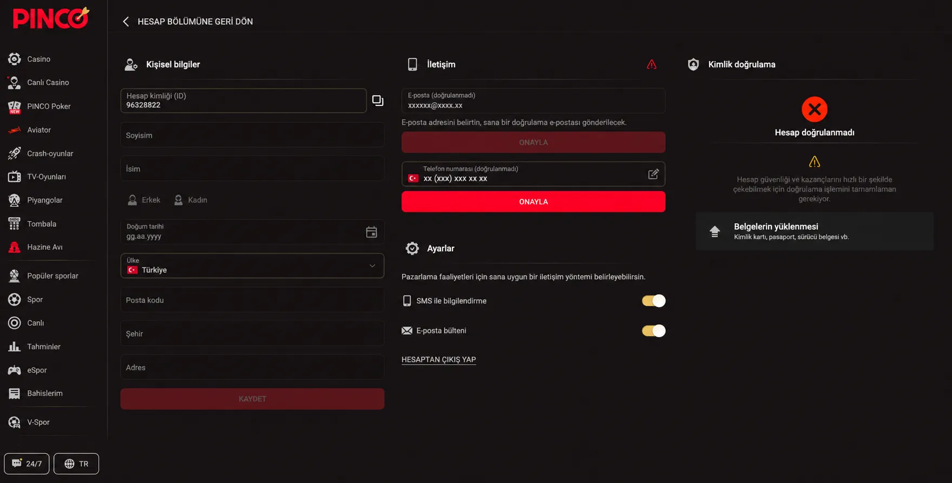
Task: Edit the phone number via pencil icon
Action: coord(653,174)
